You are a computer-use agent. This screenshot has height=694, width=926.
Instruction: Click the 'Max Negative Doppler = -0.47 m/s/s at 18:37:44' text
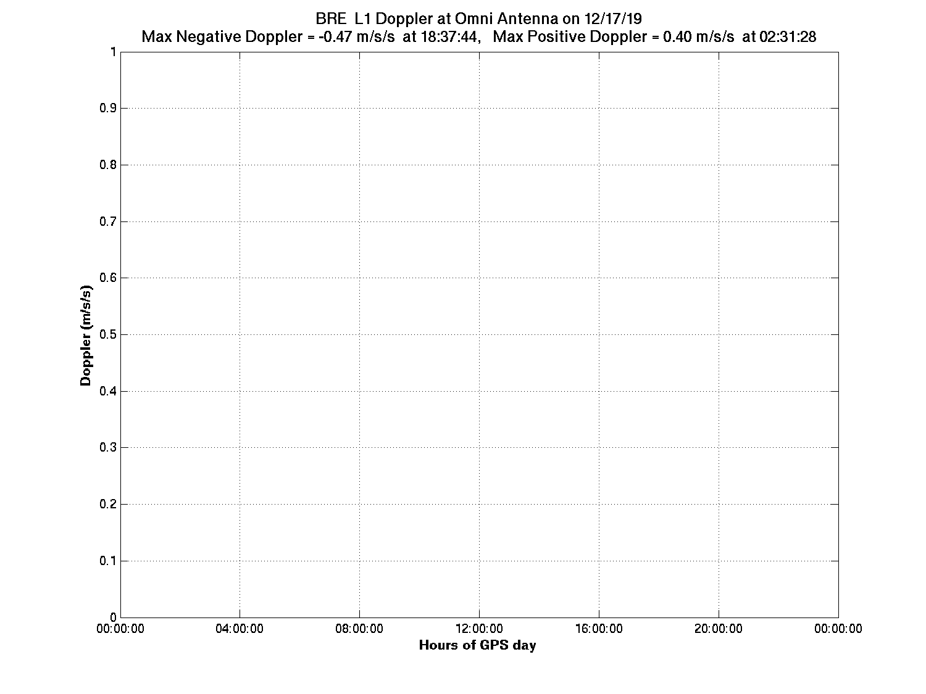pyautogui.click(x=311, y=37)
